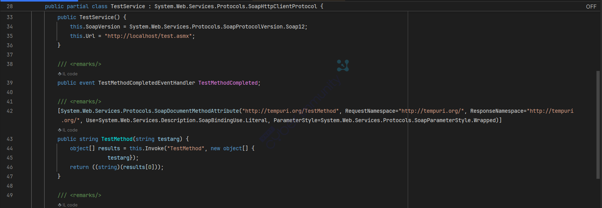Click the tempuri.org/TestMethod URL string

pos(290,111)
